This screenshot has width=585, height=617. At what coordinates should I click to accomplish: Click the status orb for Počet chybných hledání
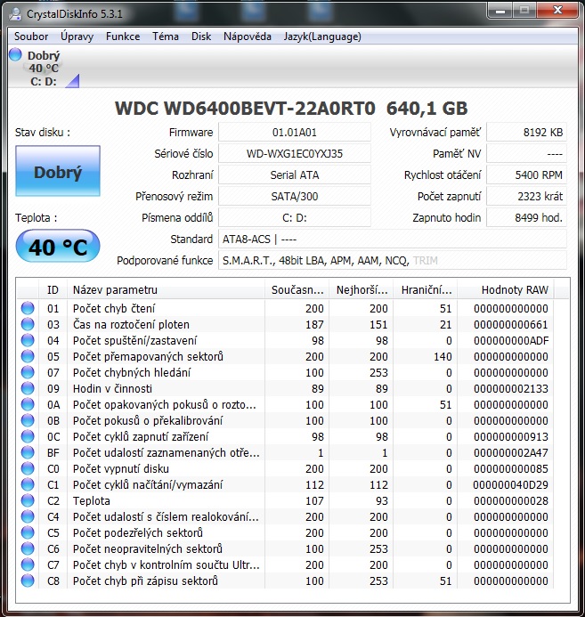[28, 372]
